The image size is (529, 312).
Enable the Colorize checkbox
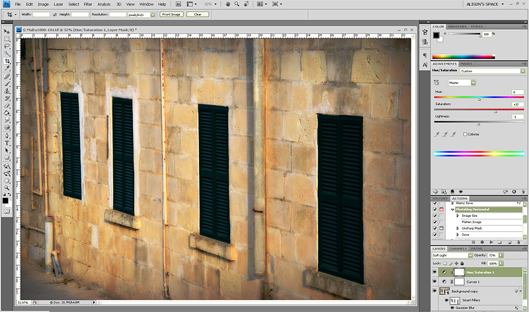[x=466, y=134]
